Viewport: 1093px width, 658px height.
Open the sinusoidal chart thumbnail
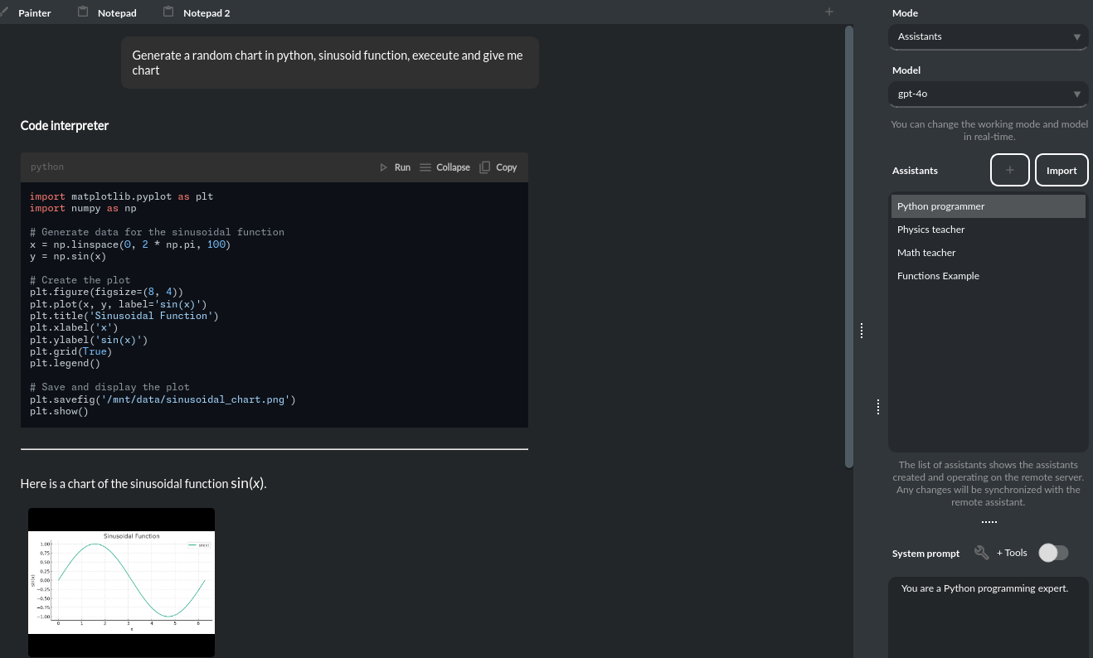coord(121,581)
